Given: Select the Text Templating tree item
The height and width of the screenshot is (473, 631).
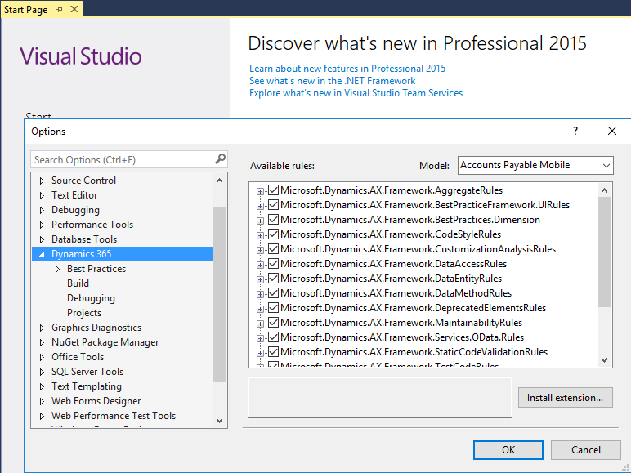Looking at the screenshot, I should click(x=86, y=386).
